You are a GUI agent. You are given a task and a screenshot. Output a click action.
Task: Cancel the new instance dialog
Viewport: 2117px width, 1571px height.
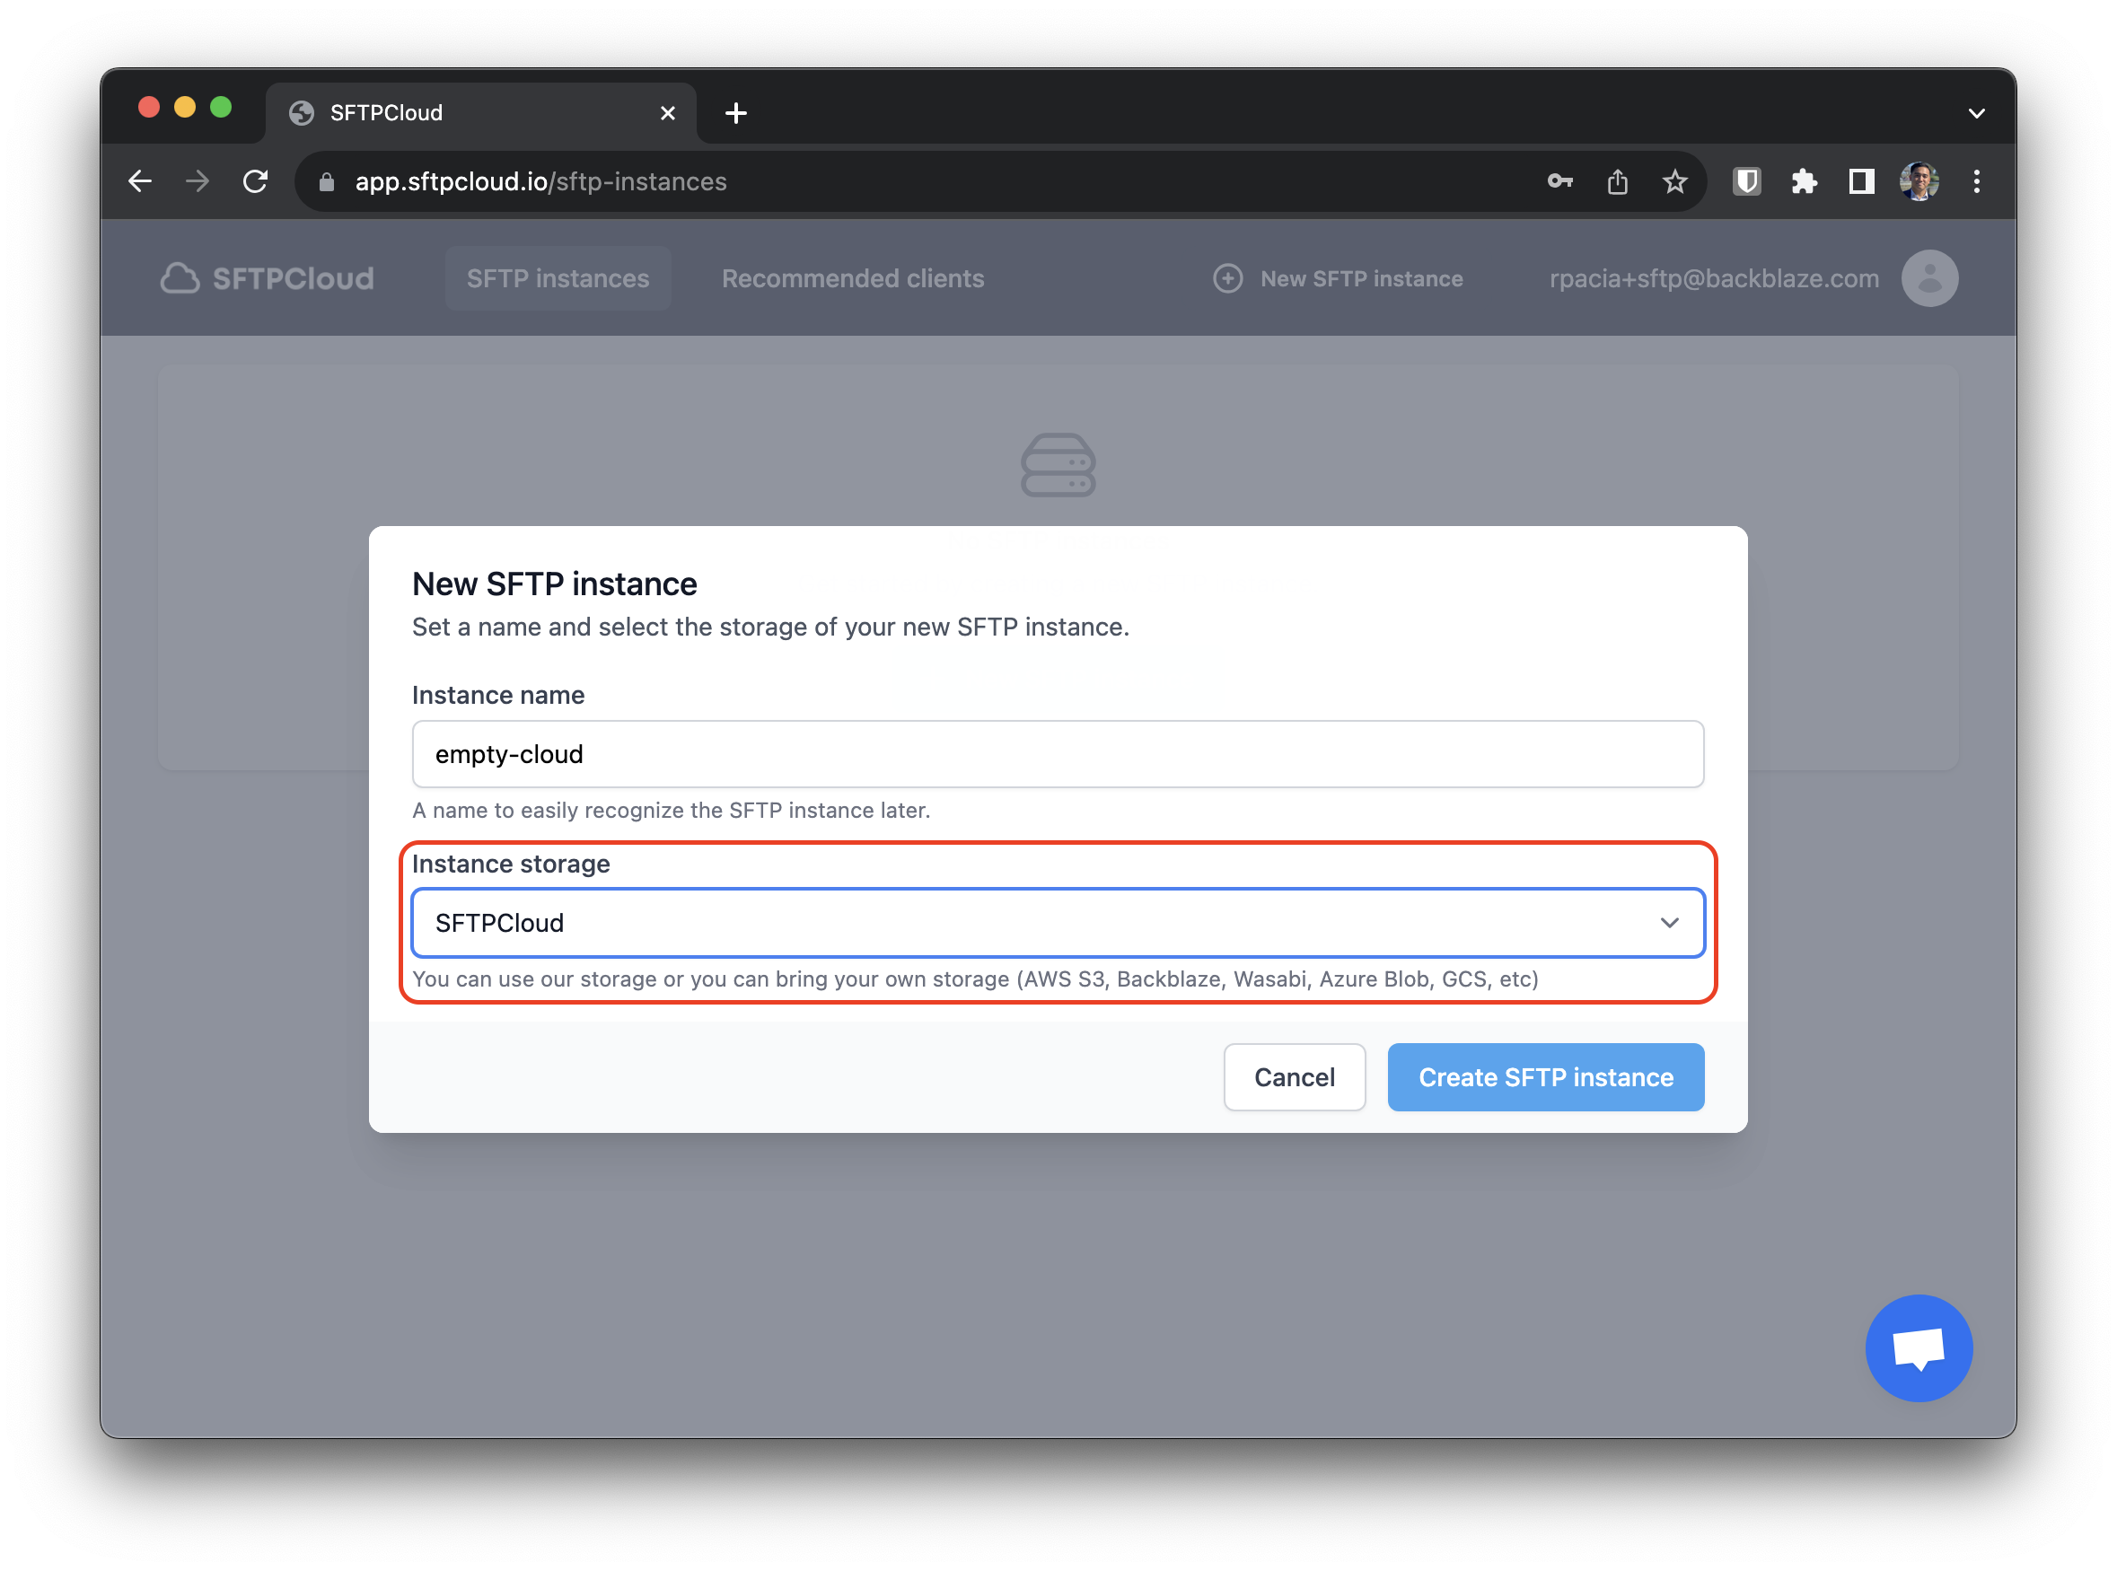(1294, 1076)
